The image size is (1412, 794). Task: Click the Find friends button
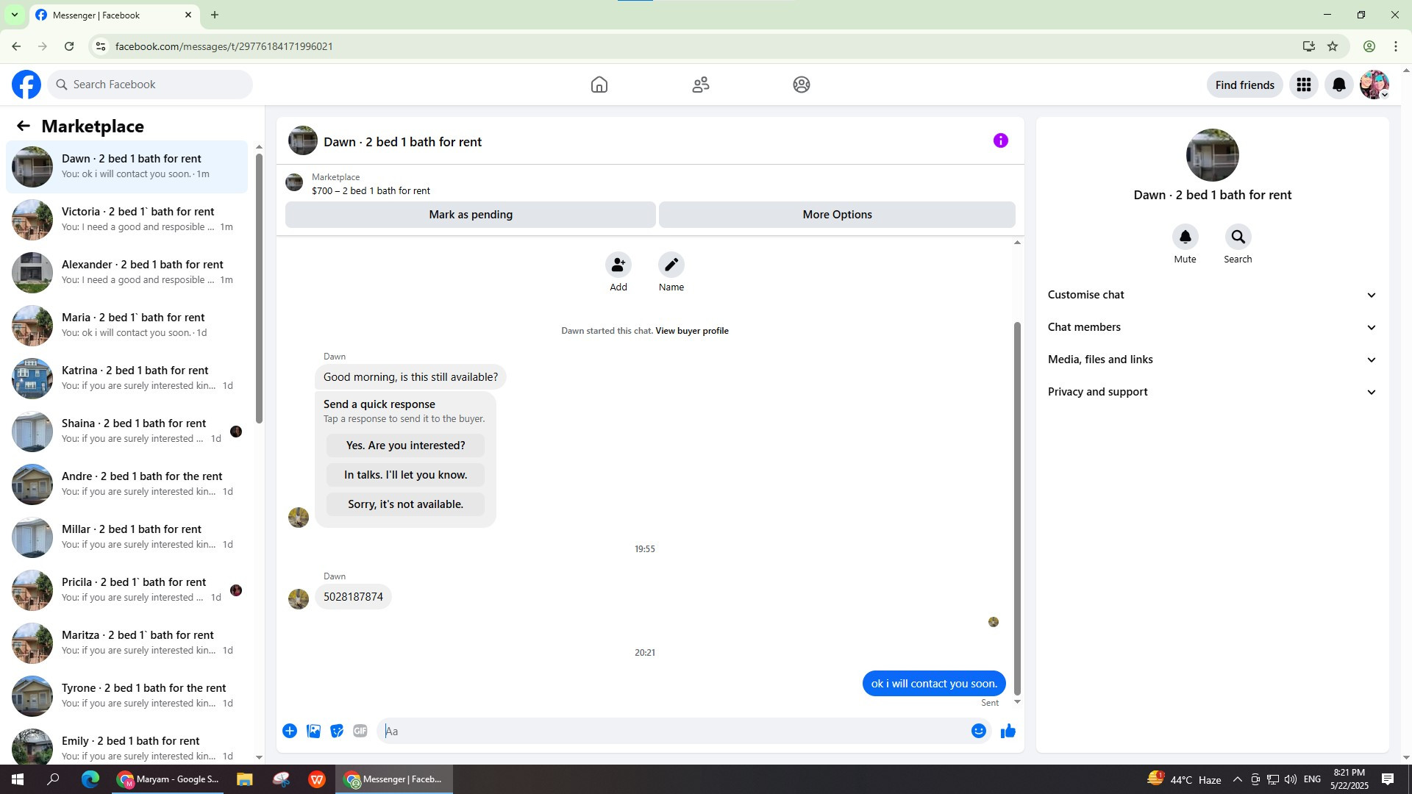tap(1245, 85)
